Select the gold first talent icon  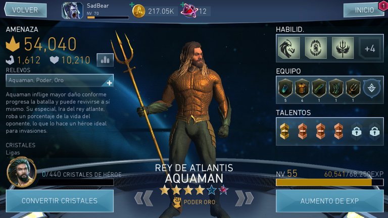[284, 131]
